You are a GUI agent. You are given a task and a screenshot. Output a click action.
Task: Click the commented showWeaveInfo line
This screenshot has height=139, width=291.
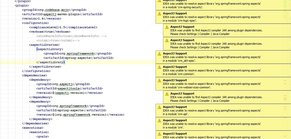point(71,36)
